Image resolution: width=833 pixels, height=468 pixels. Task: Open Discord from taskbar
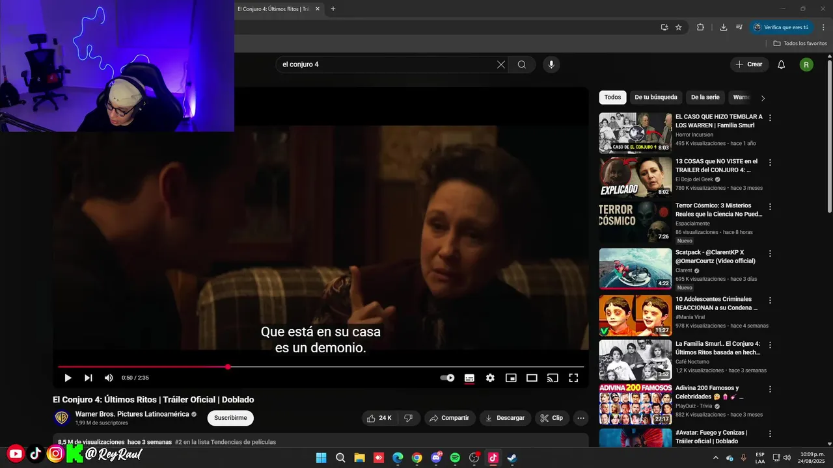pos(436,458)
